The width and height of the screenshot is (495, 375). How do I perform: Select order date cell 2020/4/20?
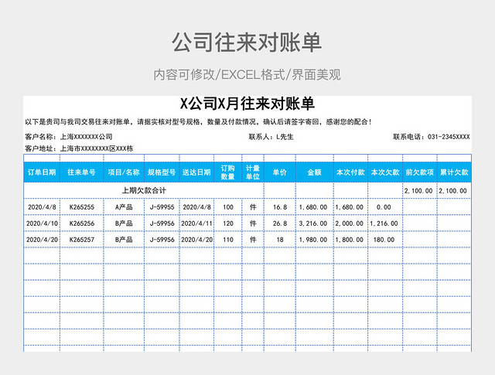(x=42, y=240)
